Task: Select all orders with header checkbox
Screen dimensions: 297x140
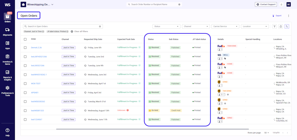Action: 25,39
